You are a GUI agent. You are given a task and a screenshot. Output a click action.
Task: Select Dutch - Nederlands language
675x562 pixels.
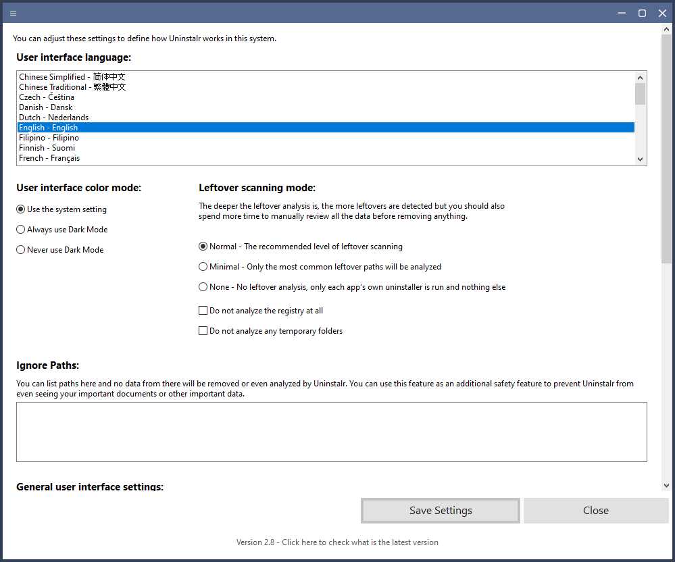coord(326,118)
